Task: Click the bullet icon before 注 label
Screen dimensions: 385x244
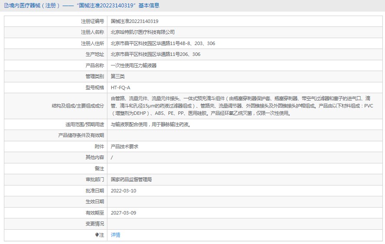Action: tap(97, 235)
